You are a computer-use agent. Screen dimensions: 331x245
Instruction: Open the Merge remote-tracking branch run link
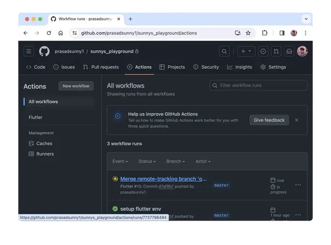coord(163,179)
